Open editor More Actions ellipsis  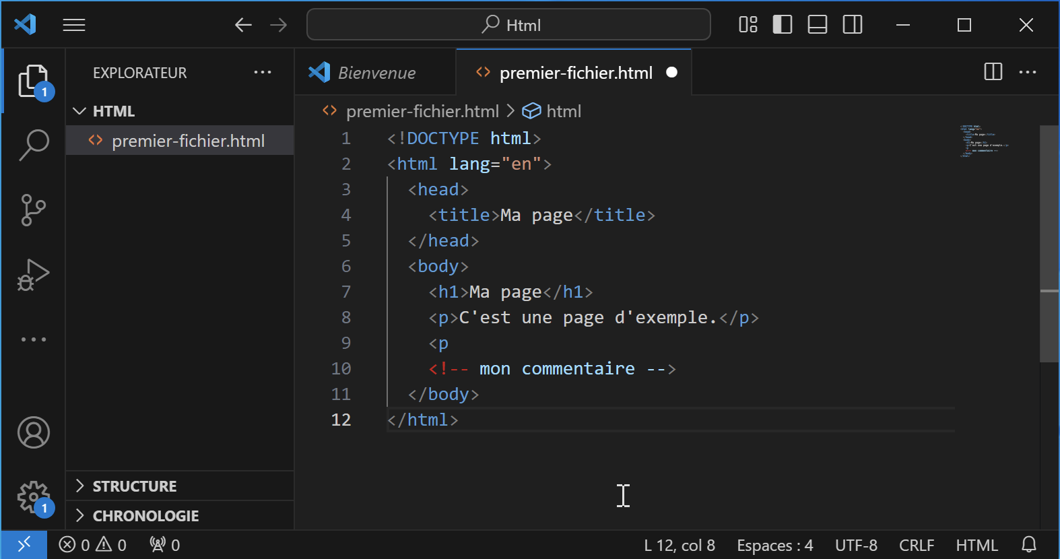(x=1028, y=72)
